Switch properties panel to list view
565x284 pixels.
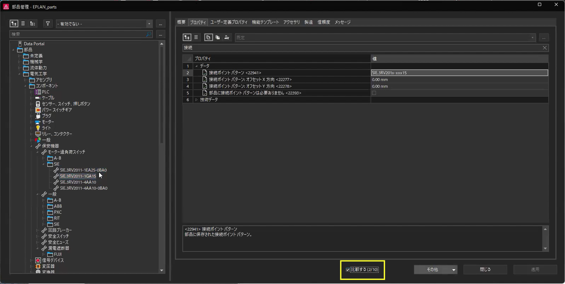click(x=196, y=37)
